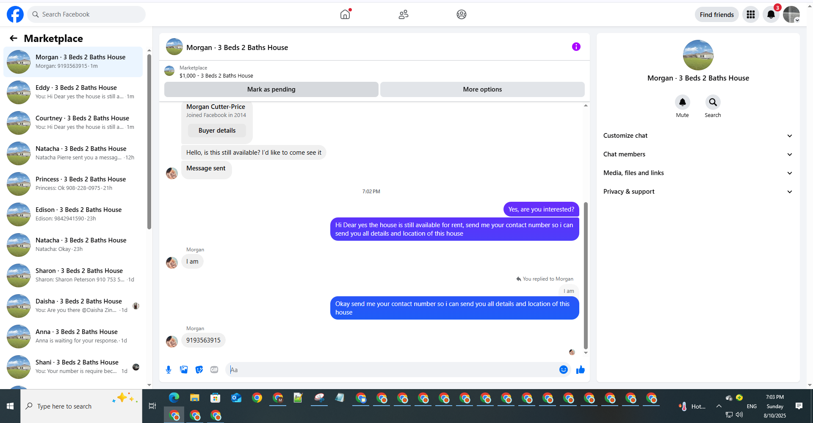Click Morgan's listing thumbnail in right panel
This screenshot has height=423, width=813.
(x=698, y=55)
